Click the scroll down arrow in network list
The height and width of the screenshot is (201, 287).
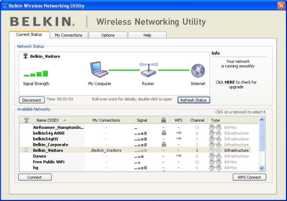click(262, 168)
